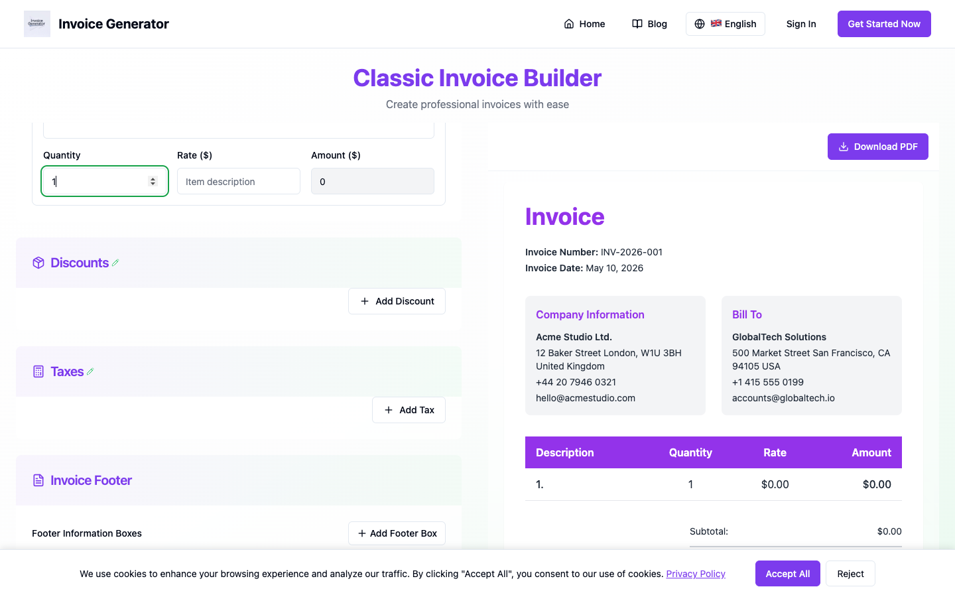955x597 pixels.
Task: Click the Taxes section heading
Action: (x=67, y=371)
